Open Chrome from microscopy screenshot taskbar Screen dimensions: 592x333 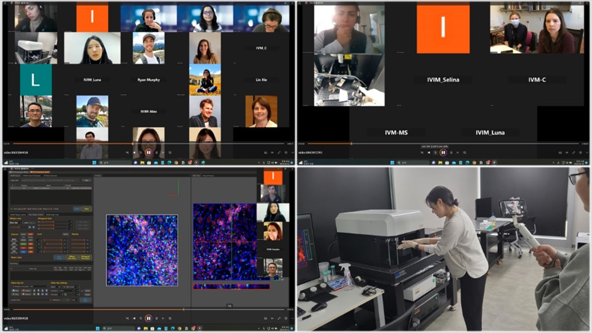179,329
